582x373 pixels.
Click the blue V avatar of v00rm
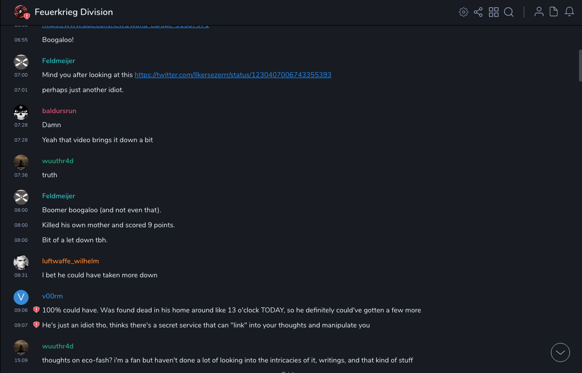click(x=21, y=297)
